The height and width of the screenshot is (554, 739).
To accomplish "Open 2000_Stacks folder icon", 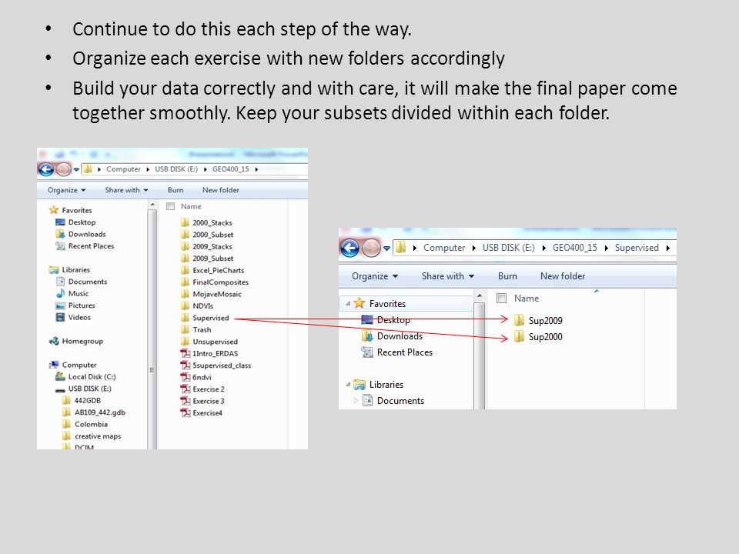I will tap(186, 222).
